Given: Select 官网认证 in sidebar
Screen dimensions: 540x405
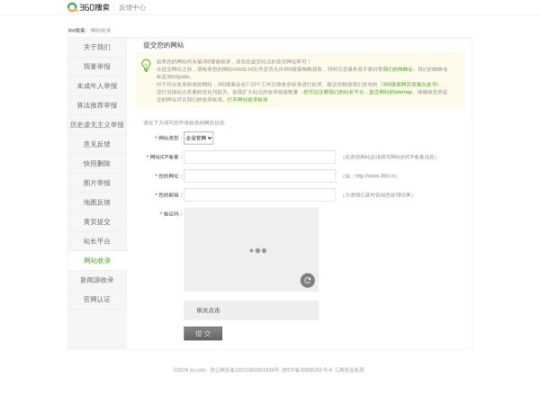Looking at the screenshot, I should (x=97, y=299).
